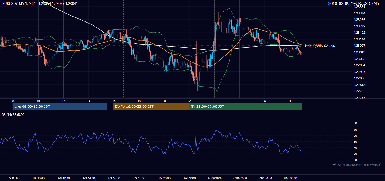Click the 3/10 04:00 date label
This screenshot has height=181, width=385.
tap(265, 178)
